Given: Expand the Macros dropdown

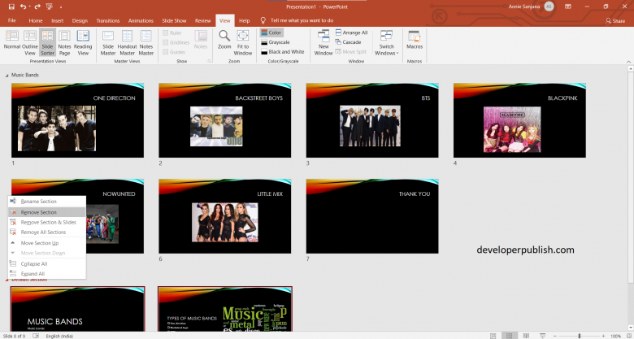Looking at the screenshot, I should (415, 42).
